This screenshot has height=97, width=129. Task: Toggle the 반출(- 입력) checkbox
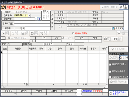[73, 33]
